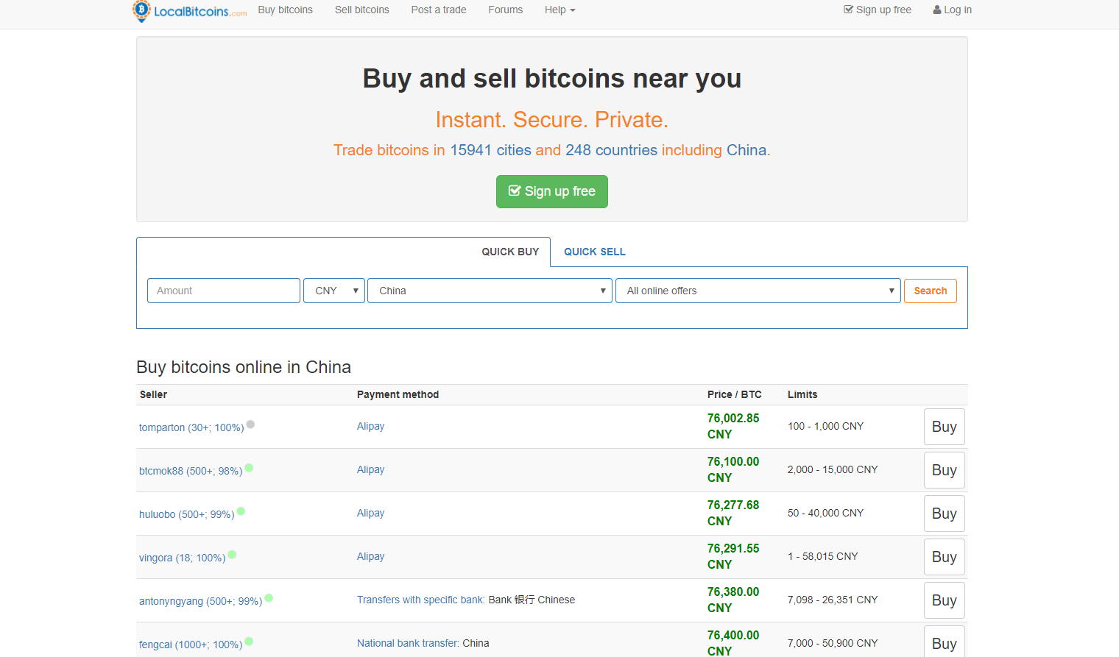Click grey status dot beside tomparton
This screenshot has width=1119, height=657.
[x=250, y=425]
